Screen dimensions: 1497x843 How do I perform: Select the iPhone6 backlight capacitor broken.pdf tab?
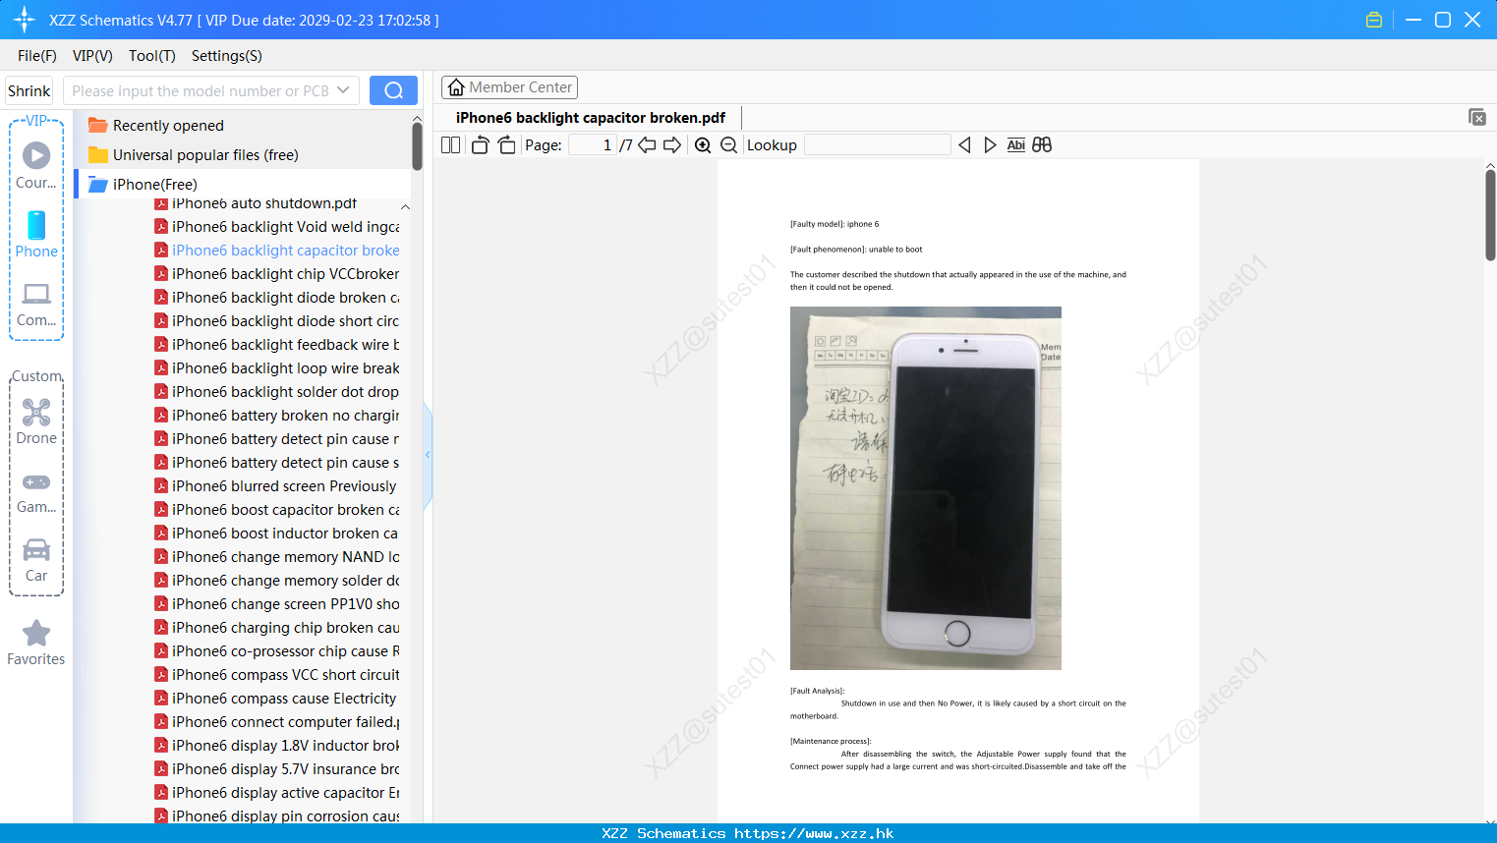pos(591,118)
